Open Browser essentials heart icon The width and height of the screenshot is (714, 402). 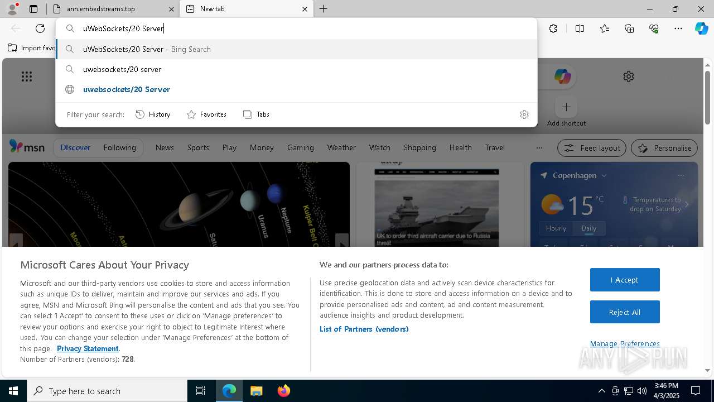654,28
